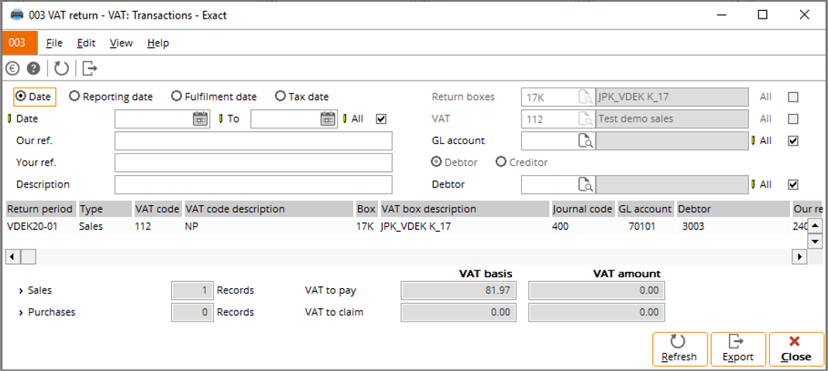Click the euro currency toolbar icon
The height and width of the screenshot is (371, 828).
[14, 69]
